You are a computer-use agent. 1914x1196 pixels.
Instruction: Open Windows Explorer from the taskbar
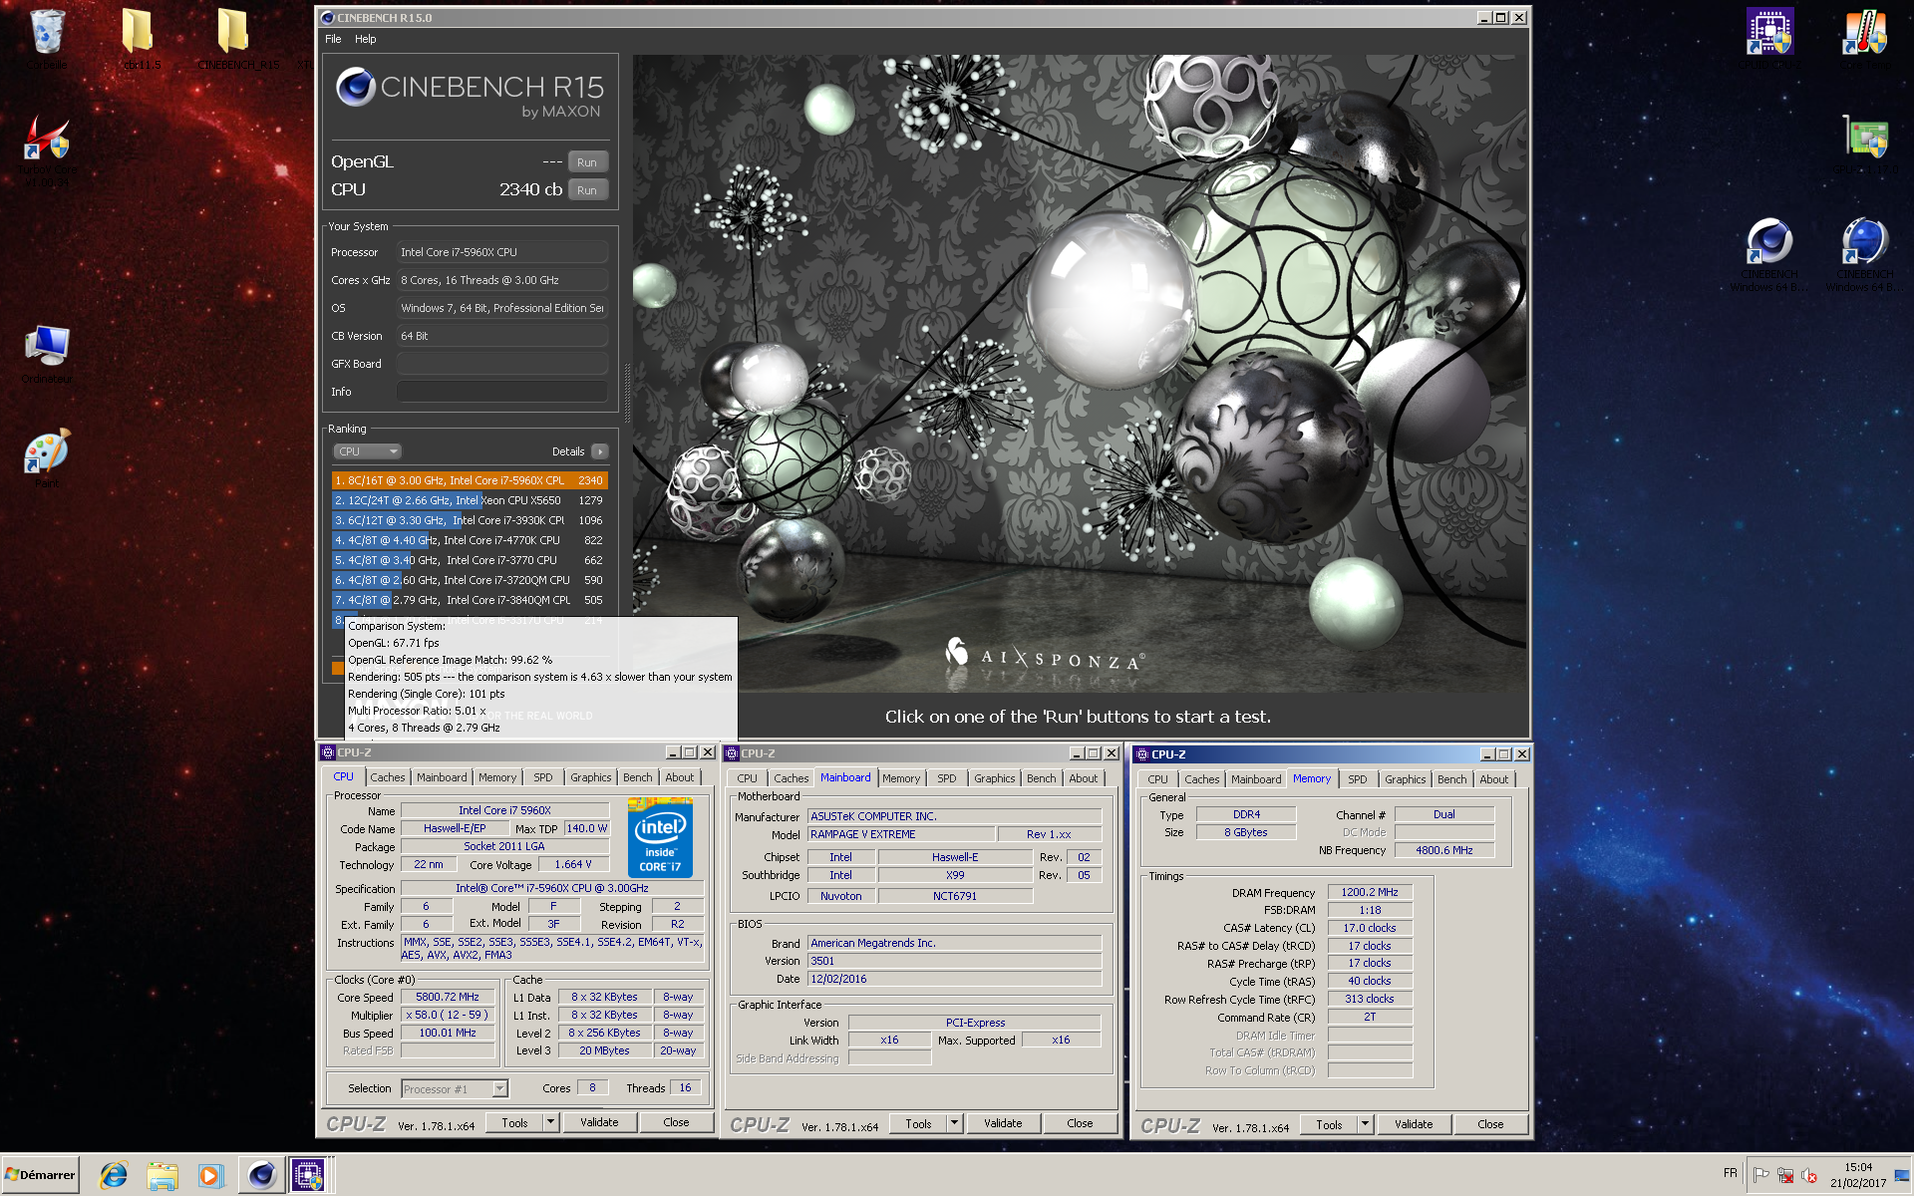pyautogui.click(x=161, y=1176)
